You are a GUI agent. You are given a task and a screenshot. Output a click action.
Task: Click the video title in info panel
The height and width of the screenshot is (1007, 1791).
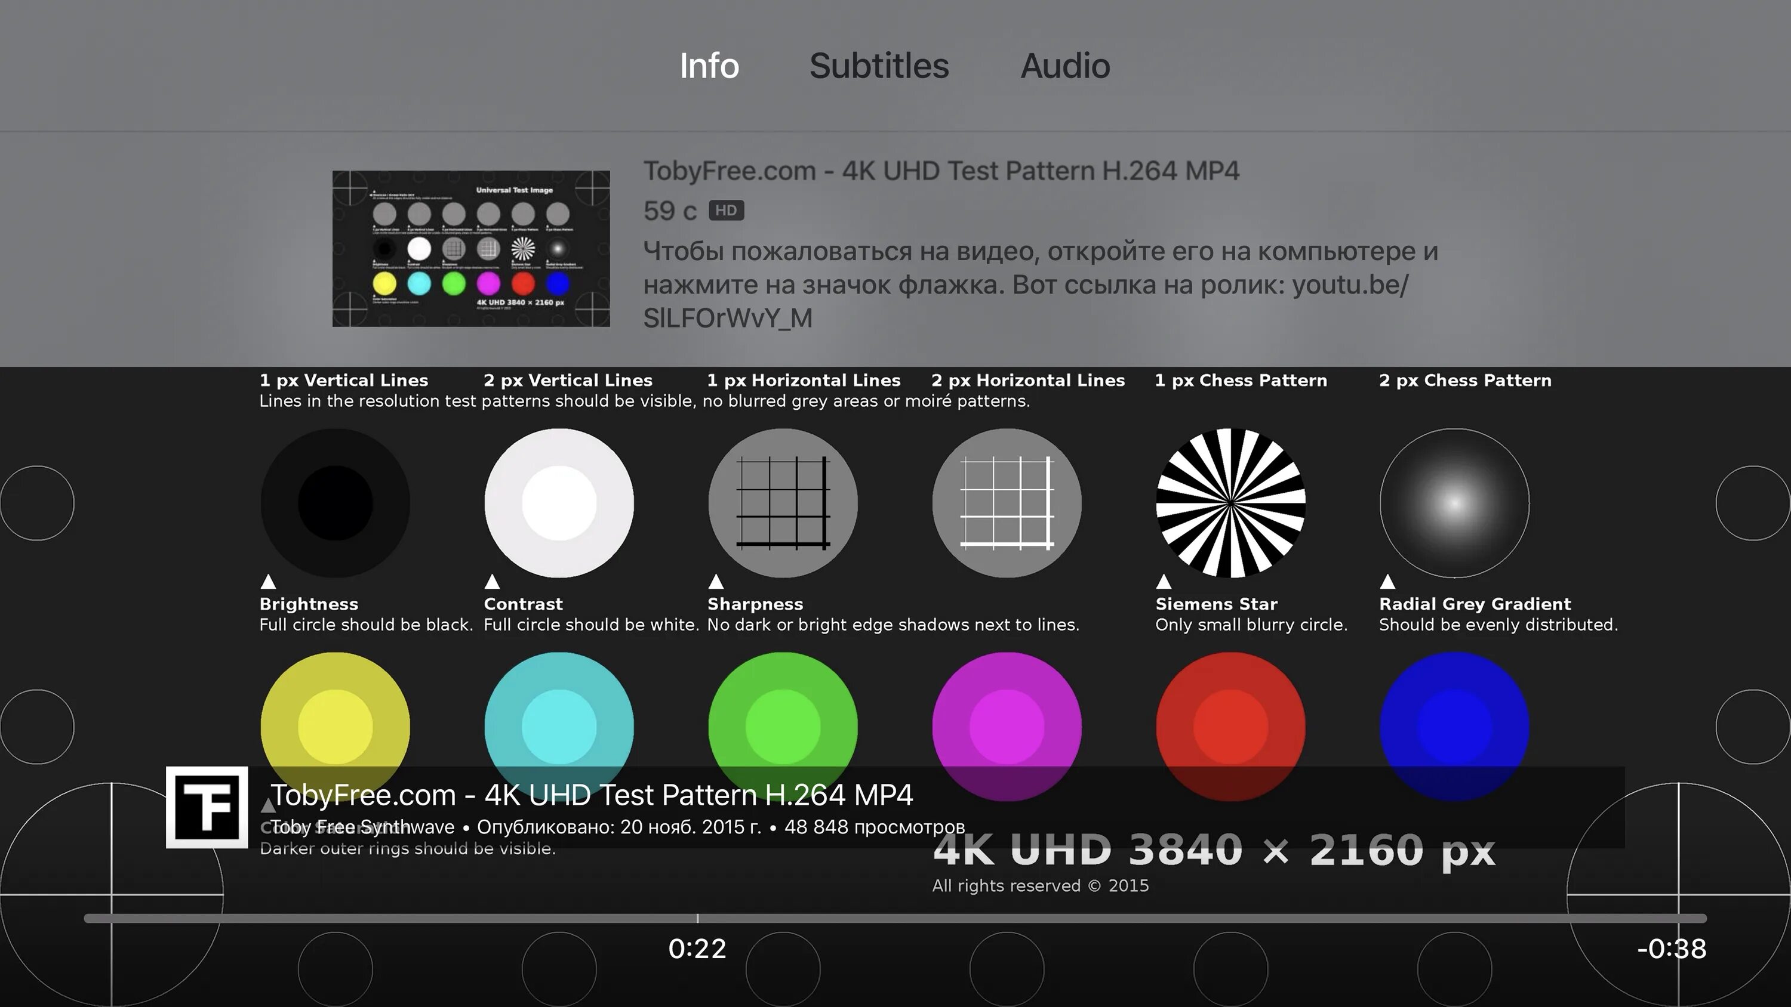[x=941, y=171]
